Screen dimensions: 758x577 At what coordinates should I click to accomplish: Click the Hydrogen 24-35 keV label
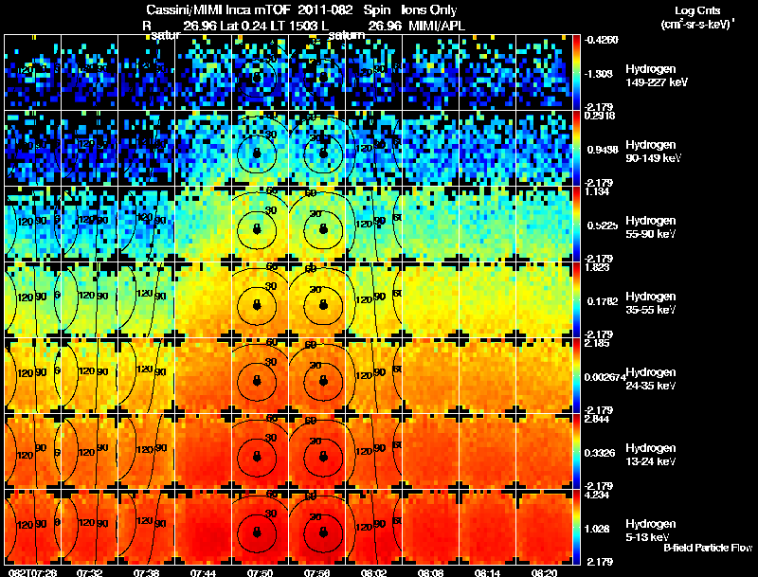point(651,379)
